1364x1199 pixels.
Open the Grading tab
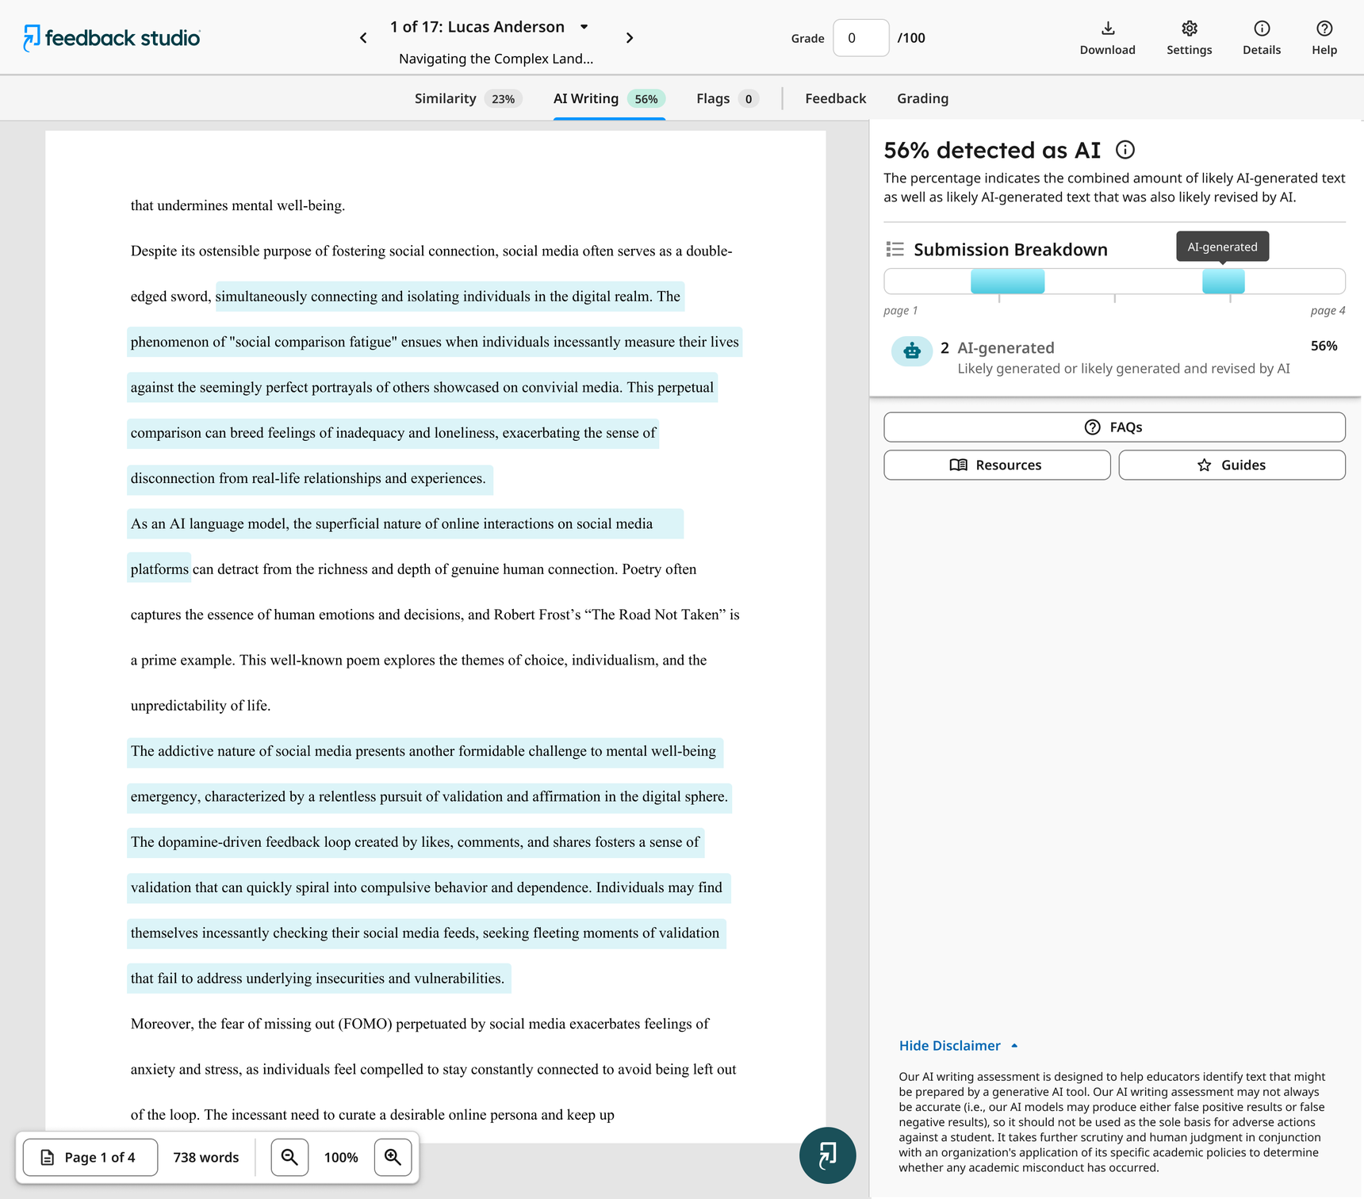[x=922, y=98]
